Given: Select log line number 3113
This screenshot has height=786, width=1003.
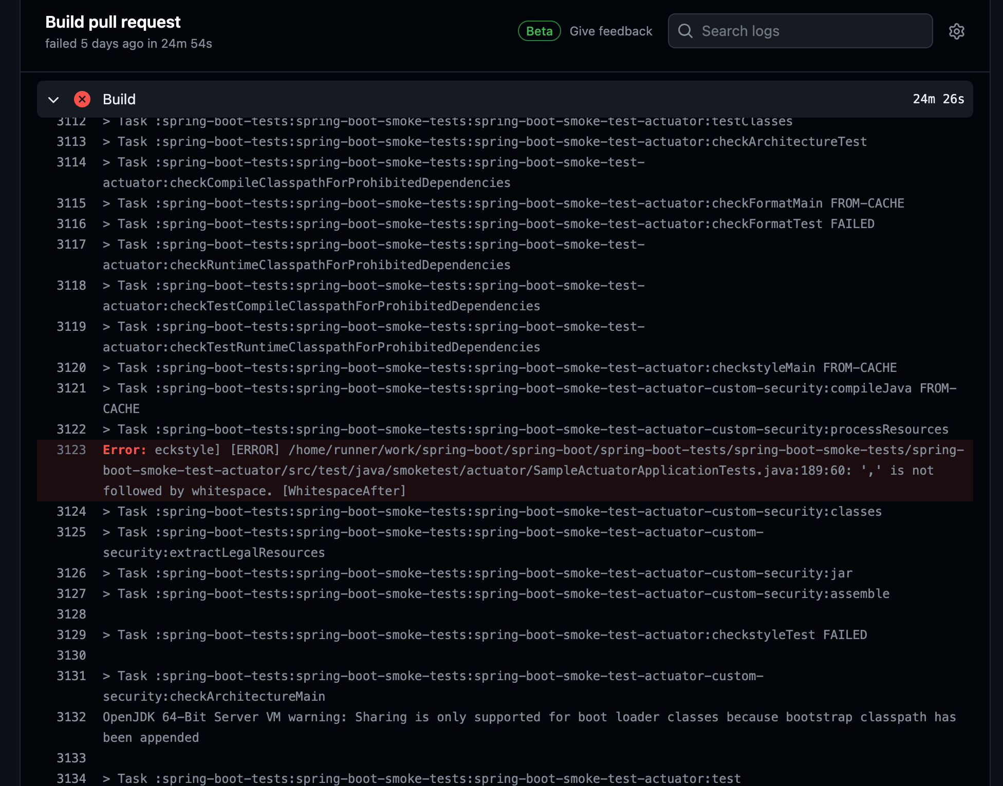Looking at the screenshot, I should [71, 142].
